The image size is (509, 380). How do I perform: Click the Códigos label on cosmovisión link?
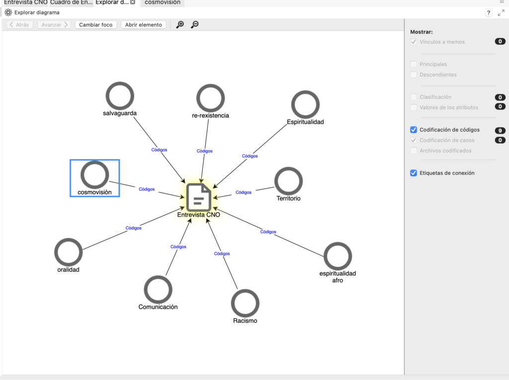[x=147, y=189]
